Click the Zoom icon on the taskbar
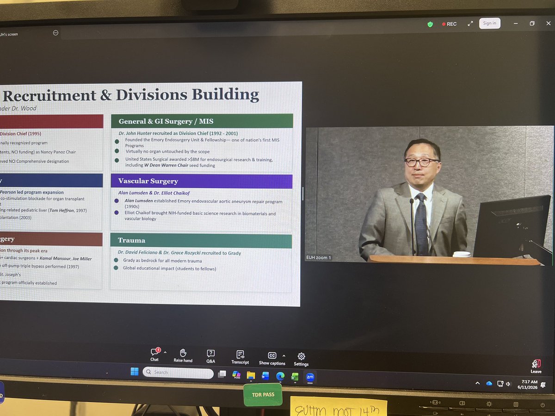Screen dimensions: 555x416 [x=310, y=378]
